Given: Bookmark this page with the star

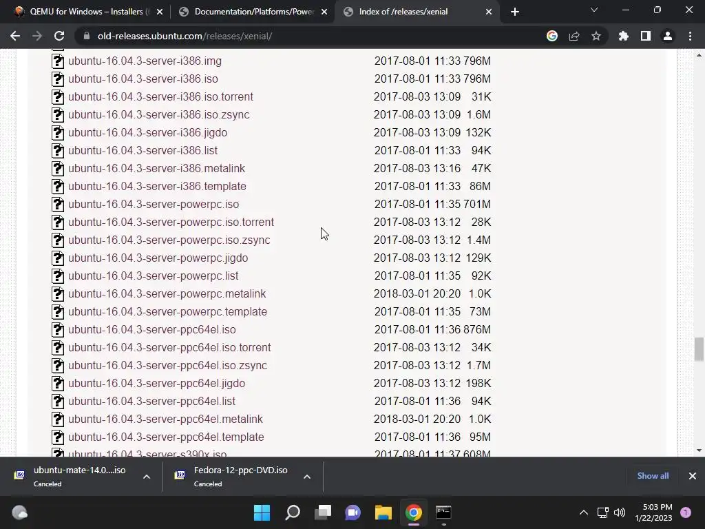Looking at the screenshot, I should (x=596, y=36).
